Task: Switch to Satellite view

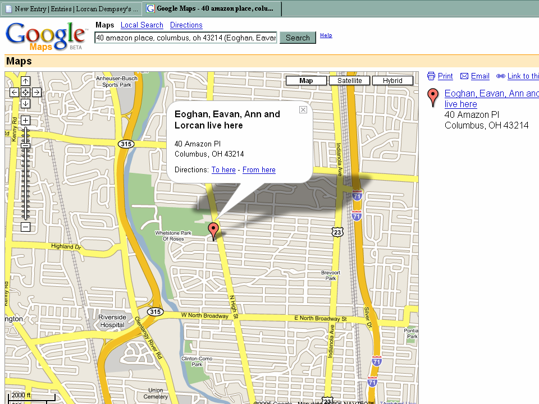Action: pyautogui.click(x=350, y=81)
